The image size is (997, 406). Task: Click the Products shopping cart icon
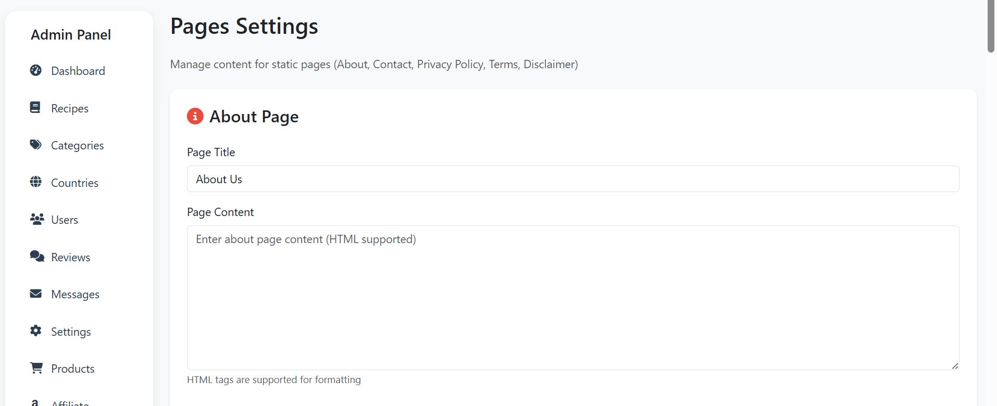[36, 368]
